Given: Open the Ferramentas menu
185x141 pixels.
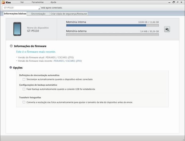Looking at the screenshot, I should [38, 2].
